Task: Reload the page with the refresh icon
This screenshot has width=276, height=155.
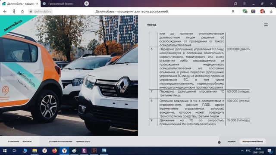Action: (x=22, y=12)
